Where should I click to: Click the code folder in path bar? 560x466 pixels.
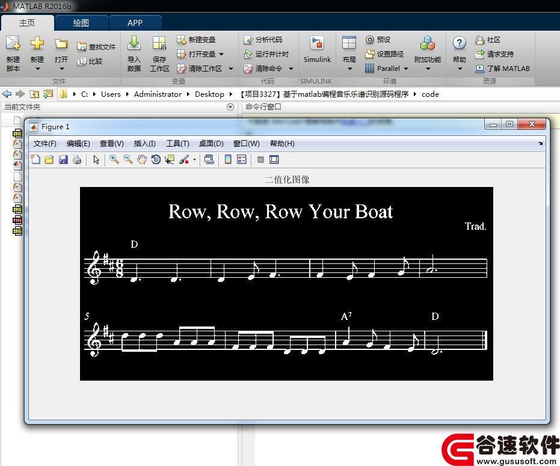(x=430, y=94)
